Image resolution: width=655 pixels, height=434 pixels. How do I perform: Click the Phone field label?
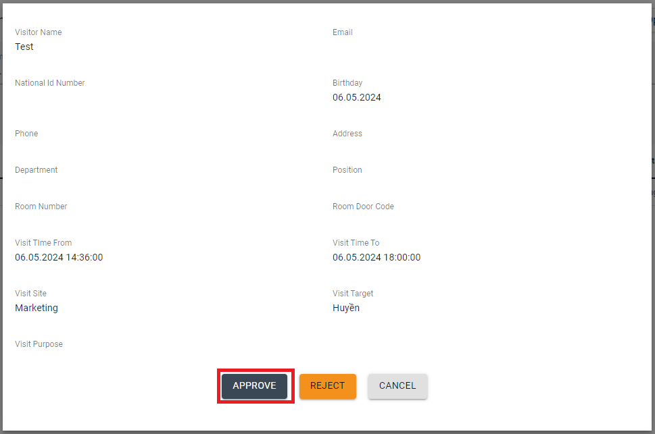[26, 134]
